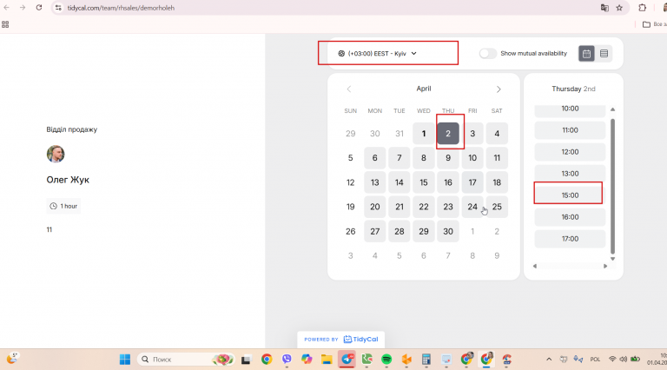Click browser back arrow
Viewport: 667px width, 370px height.
[x=6, y=8]
